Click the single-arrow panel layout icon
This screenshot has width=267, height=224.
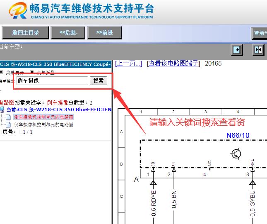pos(237,50)
